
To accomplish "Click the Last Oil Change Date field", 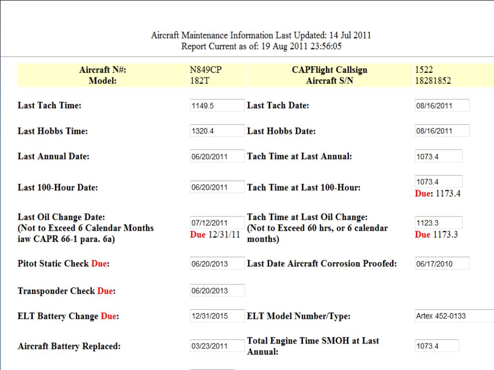I will [217, 223].
